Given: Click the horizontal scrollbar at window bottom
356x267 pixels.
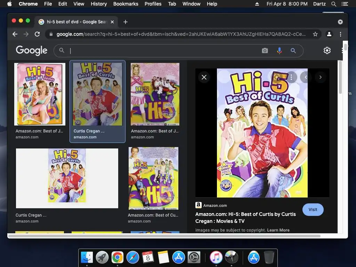Looking at the screenshot, I should (x=164, y=236).
